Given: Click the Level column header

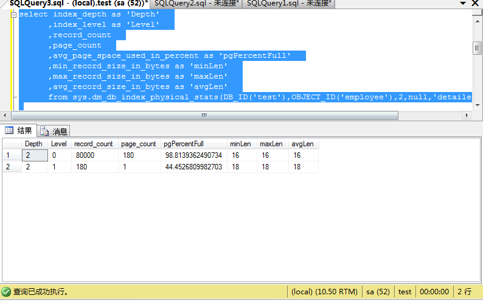Looking at the screenshot, I should pyautogui.click(x=60, y=144).
